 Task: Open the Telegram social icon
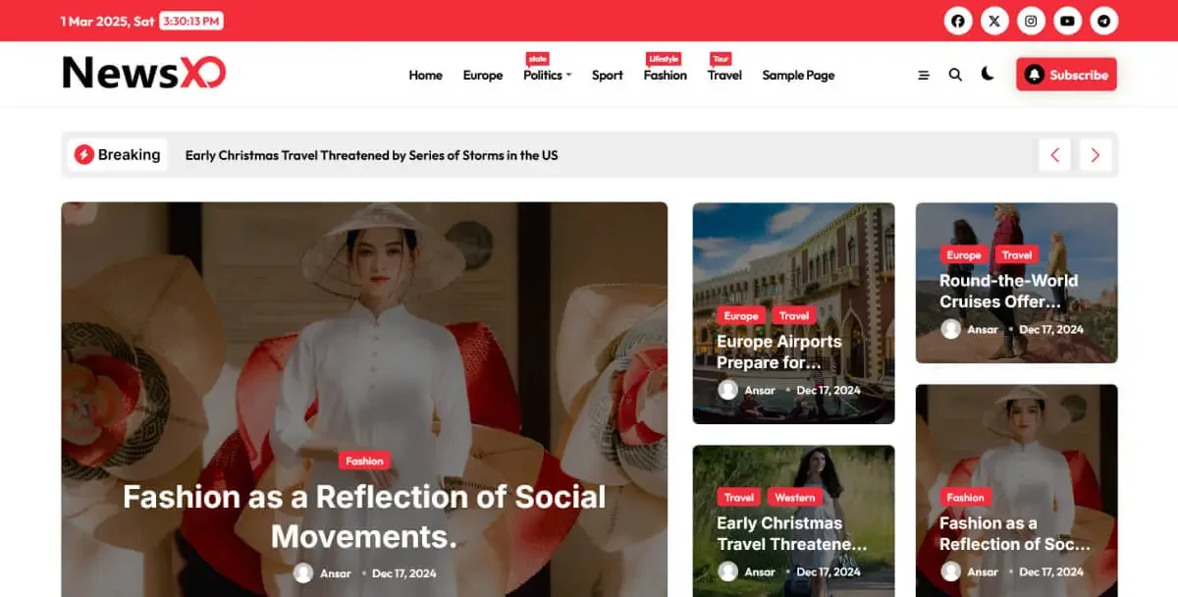click(1104, 21)
